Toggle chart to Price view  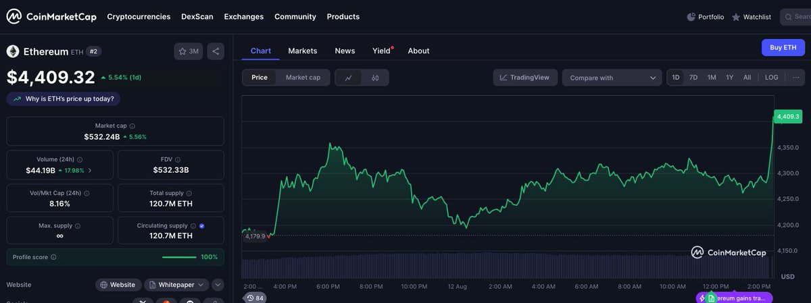click(x=260, y=78)
